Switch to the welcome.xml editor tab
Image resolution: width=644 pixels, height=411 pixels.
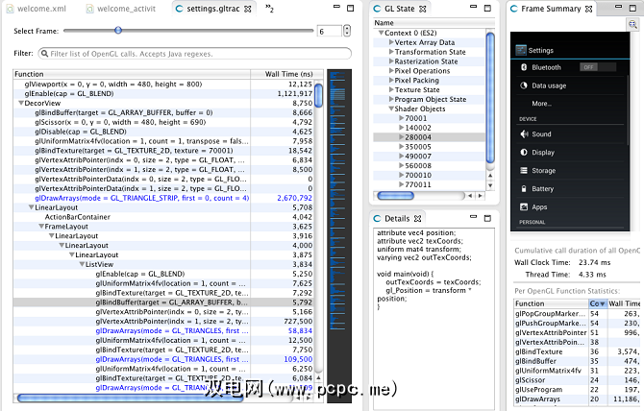coord(37,9)
